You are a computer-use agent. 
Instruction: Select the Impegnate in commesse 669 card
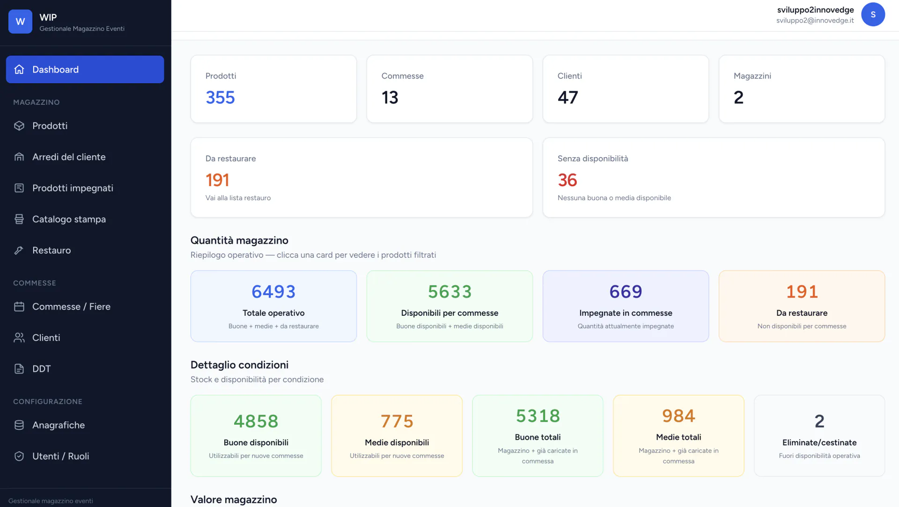(626, 306)
